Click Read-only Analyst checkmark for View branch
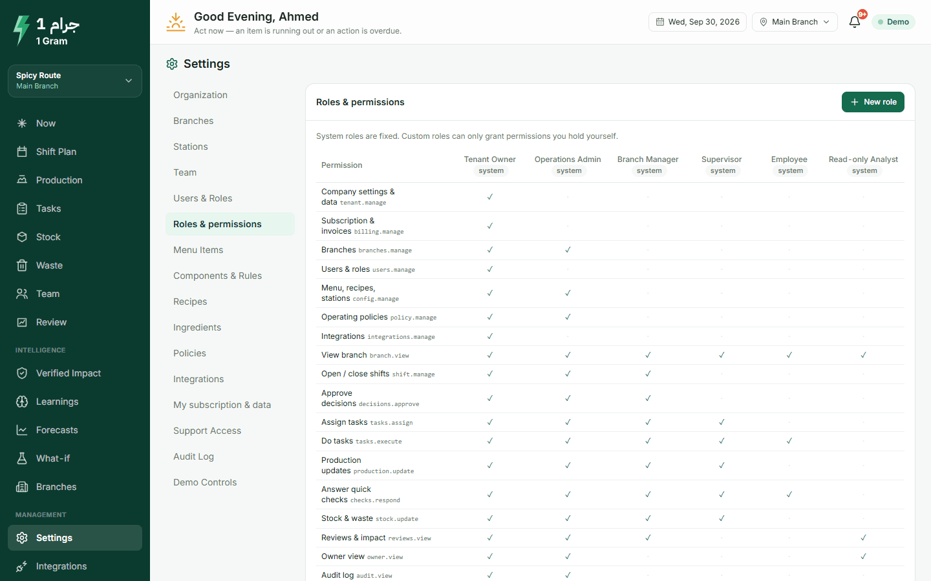931x581 pixels. point(863,355)
